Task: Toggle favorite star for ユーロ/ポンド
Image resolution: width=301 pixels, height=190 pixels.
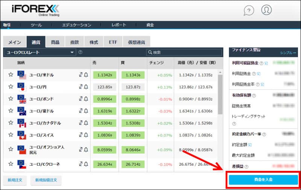Action: (x=11, y=99)
